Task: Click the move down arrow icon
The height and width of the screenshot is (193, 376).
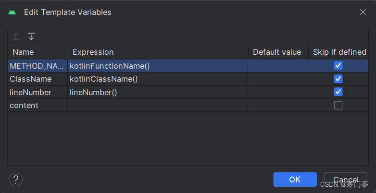Action: (x=31, y=36)
